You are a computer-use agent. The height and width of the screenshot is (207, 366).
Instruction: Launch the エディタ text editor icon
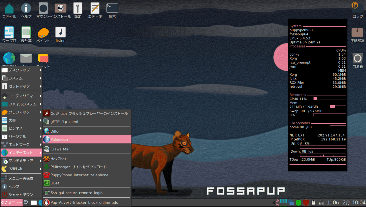pyautogui.click(x=95, y=8)
